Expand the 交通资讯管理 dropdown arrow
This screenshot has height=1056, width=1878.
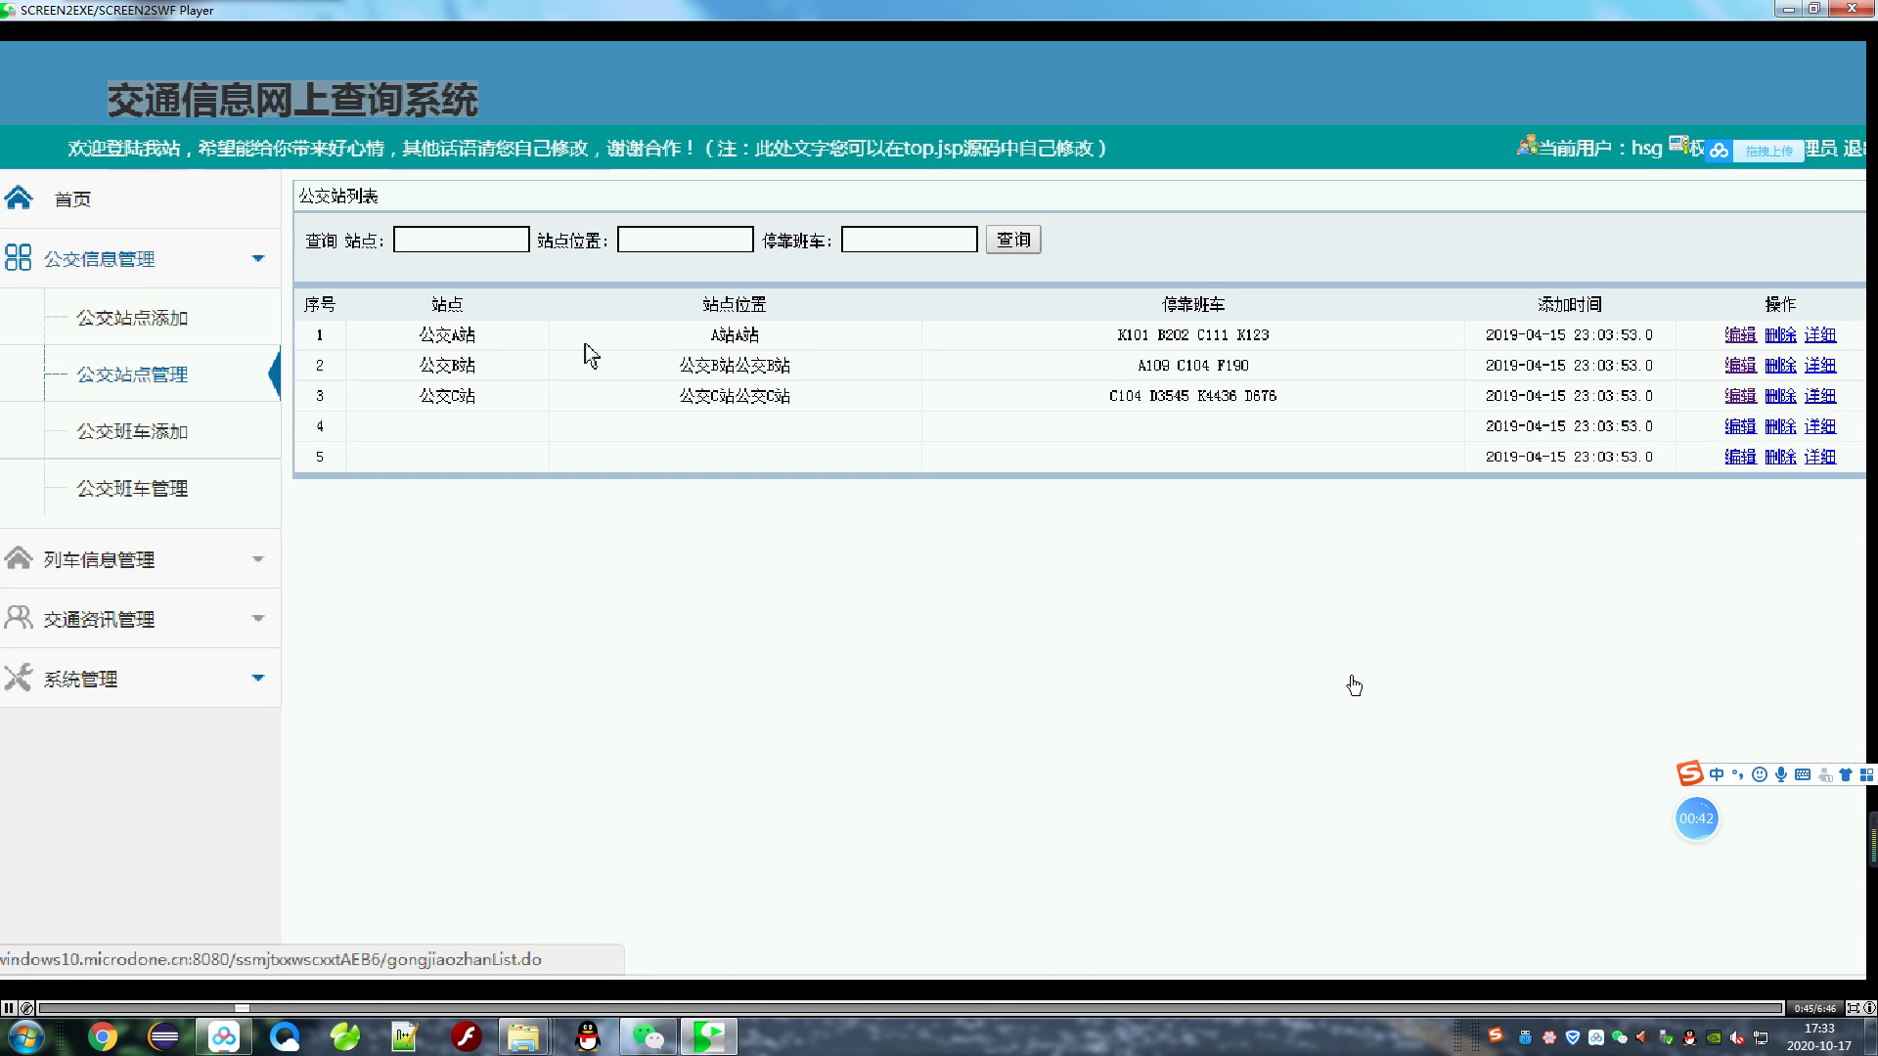pyautogui.click(x=258, y=618)
